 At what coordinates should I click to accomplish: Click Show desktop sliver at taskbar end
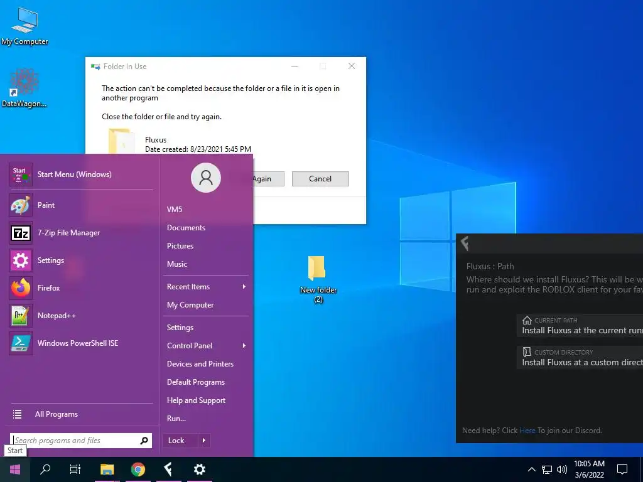[x=641, y=469]
